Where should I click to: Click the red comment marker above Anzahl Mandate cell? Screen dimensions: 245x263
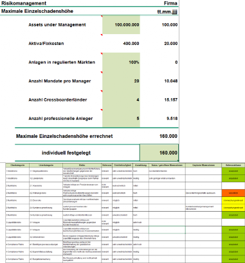tap(102, 72)
